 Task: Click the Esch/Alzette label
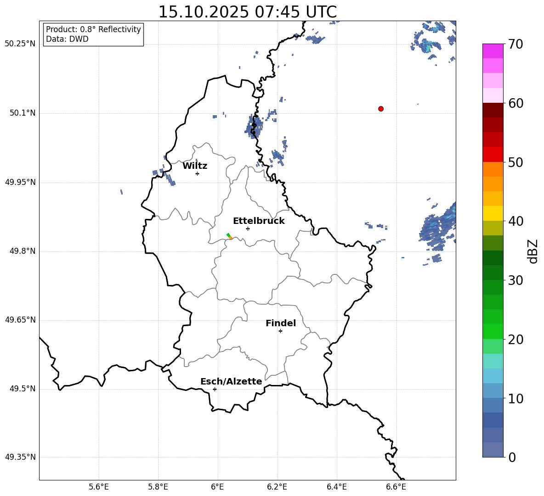[x=232, y=381]
